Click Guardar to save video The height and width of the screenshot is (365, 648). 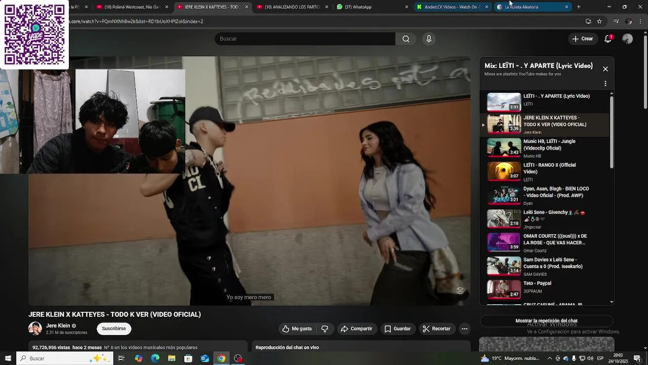click(397, 329)
